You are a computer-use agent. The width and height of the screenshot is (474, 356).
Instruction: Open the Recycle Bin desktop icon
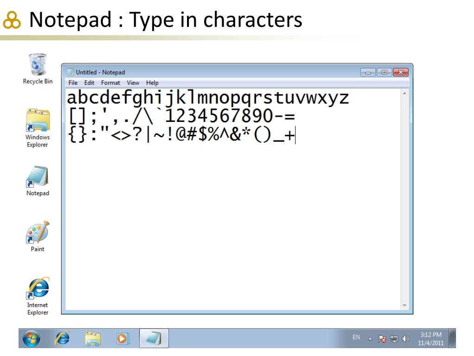[38, 69]
